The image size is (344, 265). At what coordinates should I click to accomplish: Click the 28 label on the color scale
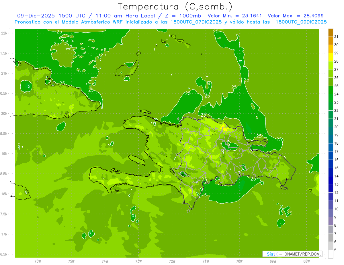pyautogui.click(x=336, y=61)
